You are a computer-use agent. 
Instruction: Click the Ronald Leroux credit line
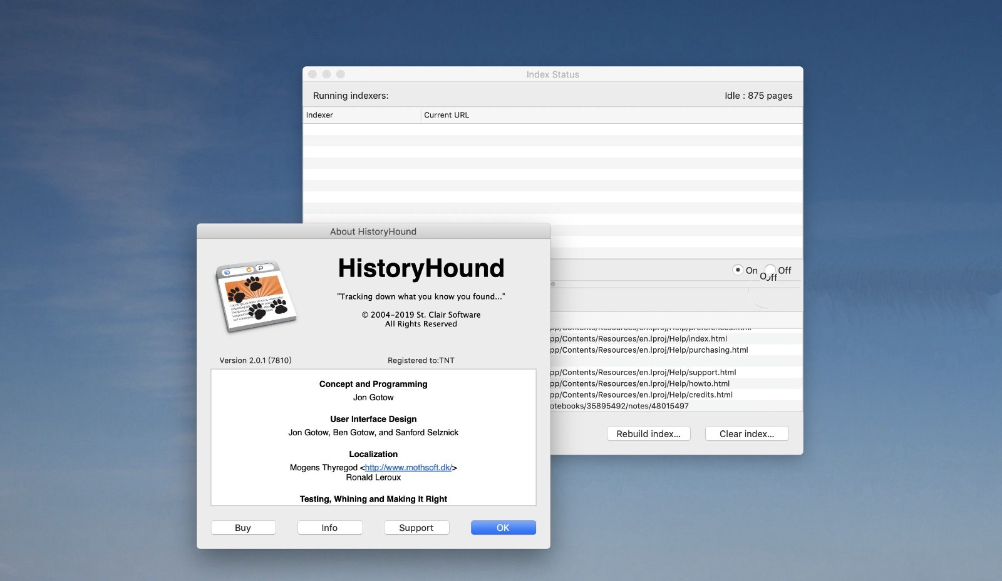(373, 477)
